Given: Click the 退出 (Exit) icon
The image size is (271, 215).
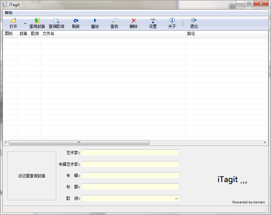Looking at the screenshot, I should [194, 23].
